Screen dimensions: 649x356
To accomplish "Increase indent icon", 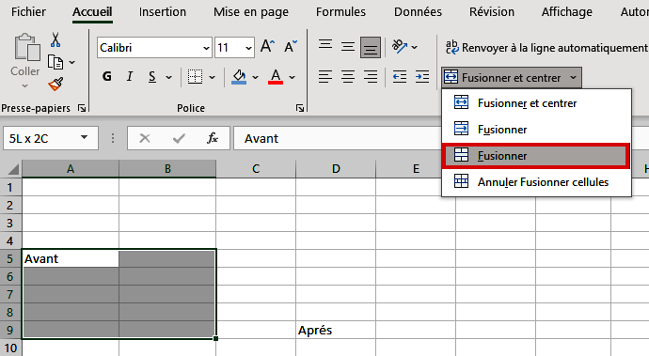I will (x=422, y=77).
